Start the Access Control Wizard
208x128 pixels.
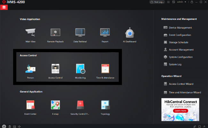(x=179, y=84)
